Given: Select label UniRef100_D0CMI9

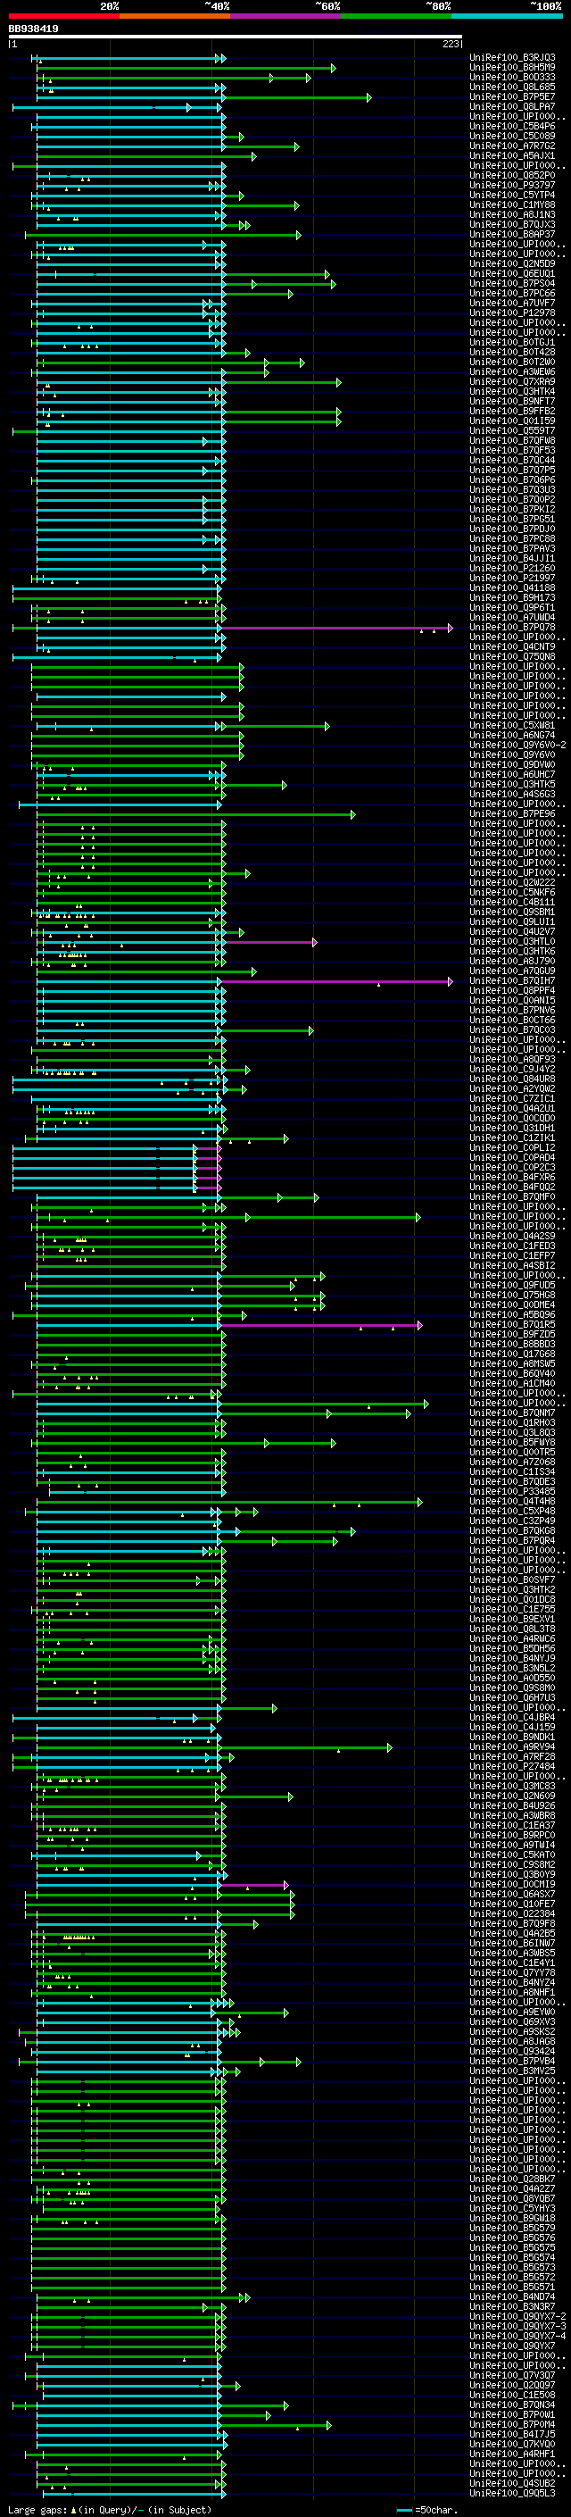Looking at the screenshot, I should click(512, 1885).
